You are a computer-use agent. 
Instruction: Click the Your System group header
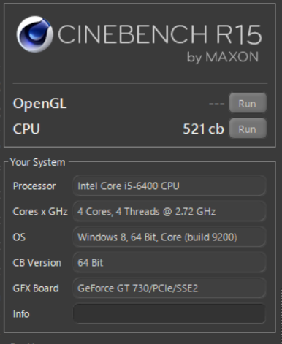pos(38,162)
